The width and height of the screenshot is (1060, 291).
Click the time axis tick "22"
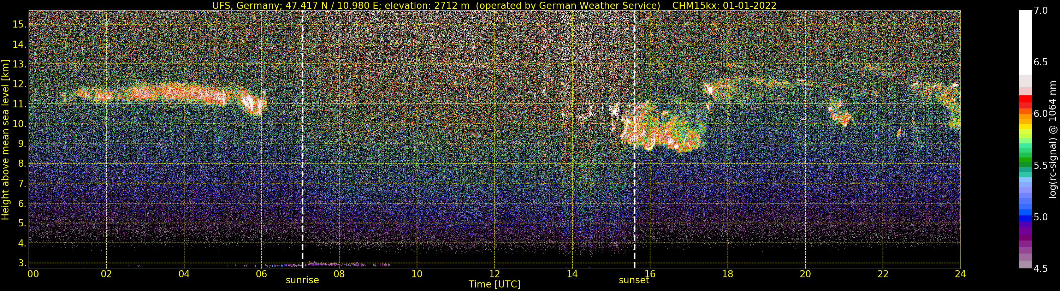(x=883, y=274)
